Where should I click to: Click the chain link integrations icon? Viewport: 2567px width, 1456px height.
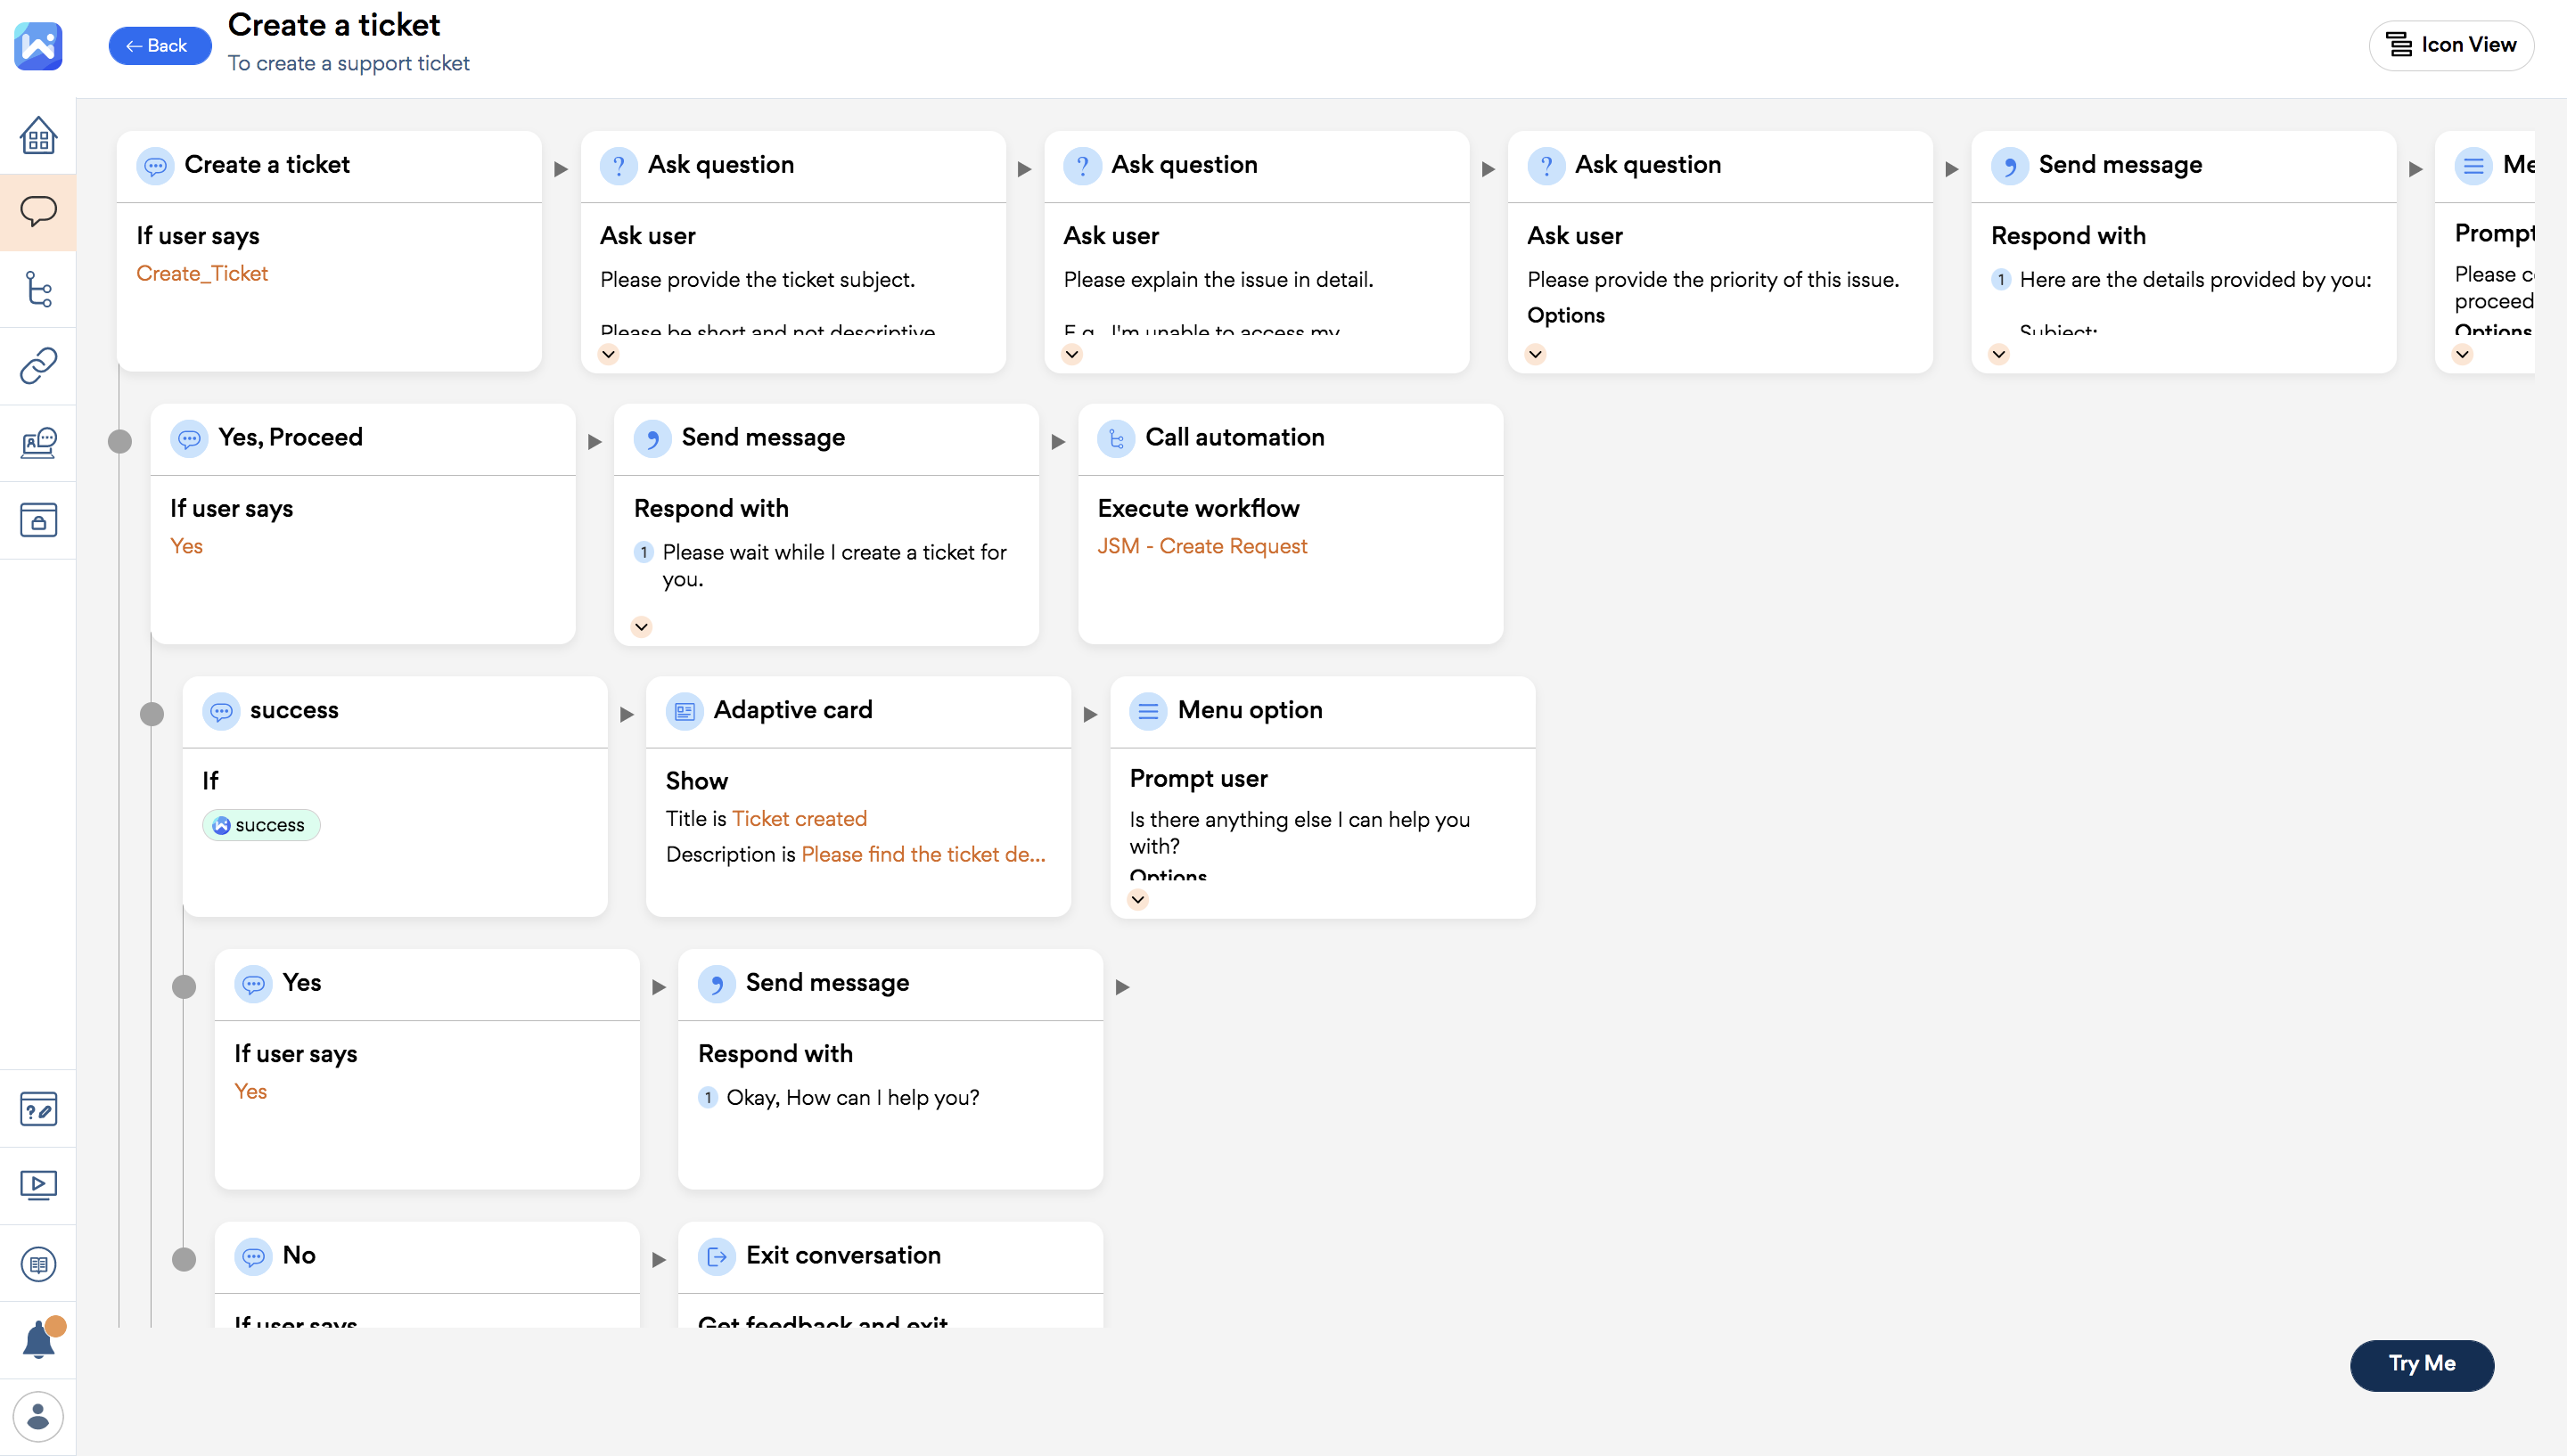point(38,366)
